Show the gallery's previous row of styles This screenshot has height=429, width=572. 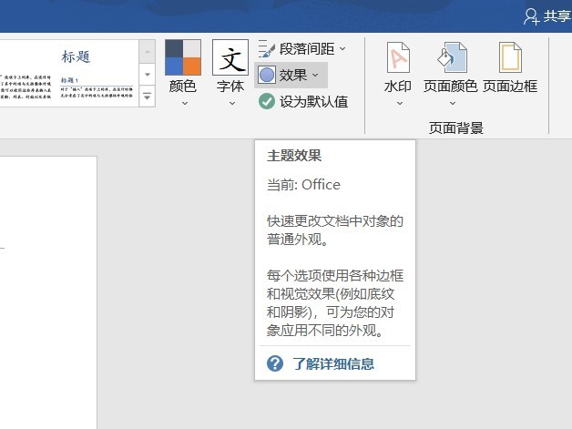(148, 51)
